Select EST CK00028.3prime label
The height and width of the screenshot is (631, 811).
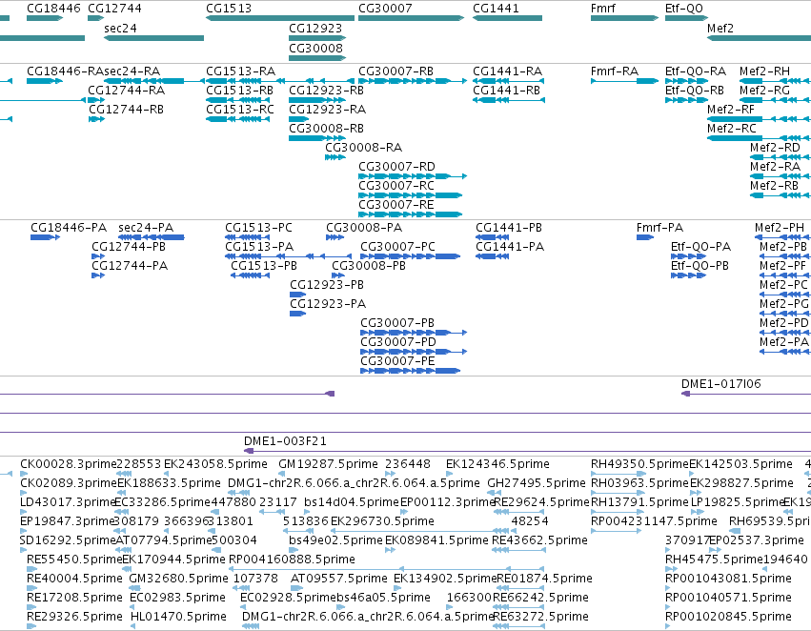[x=69, y=464]
